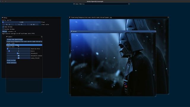Select the highlighted Show tester image row
Viewport: 190px width, 107px height.
tap(24, 45)
